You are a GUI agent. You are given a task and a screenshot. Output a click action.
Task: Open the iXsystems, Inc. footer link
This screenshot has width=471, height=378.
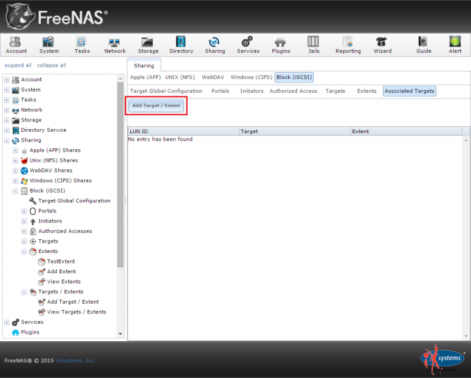click(75, 361)
